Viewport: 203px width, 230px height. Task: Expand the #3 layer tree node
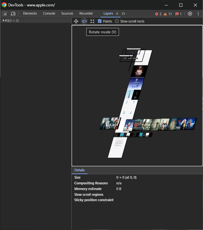pyautogui.click(x=3, y=21)
